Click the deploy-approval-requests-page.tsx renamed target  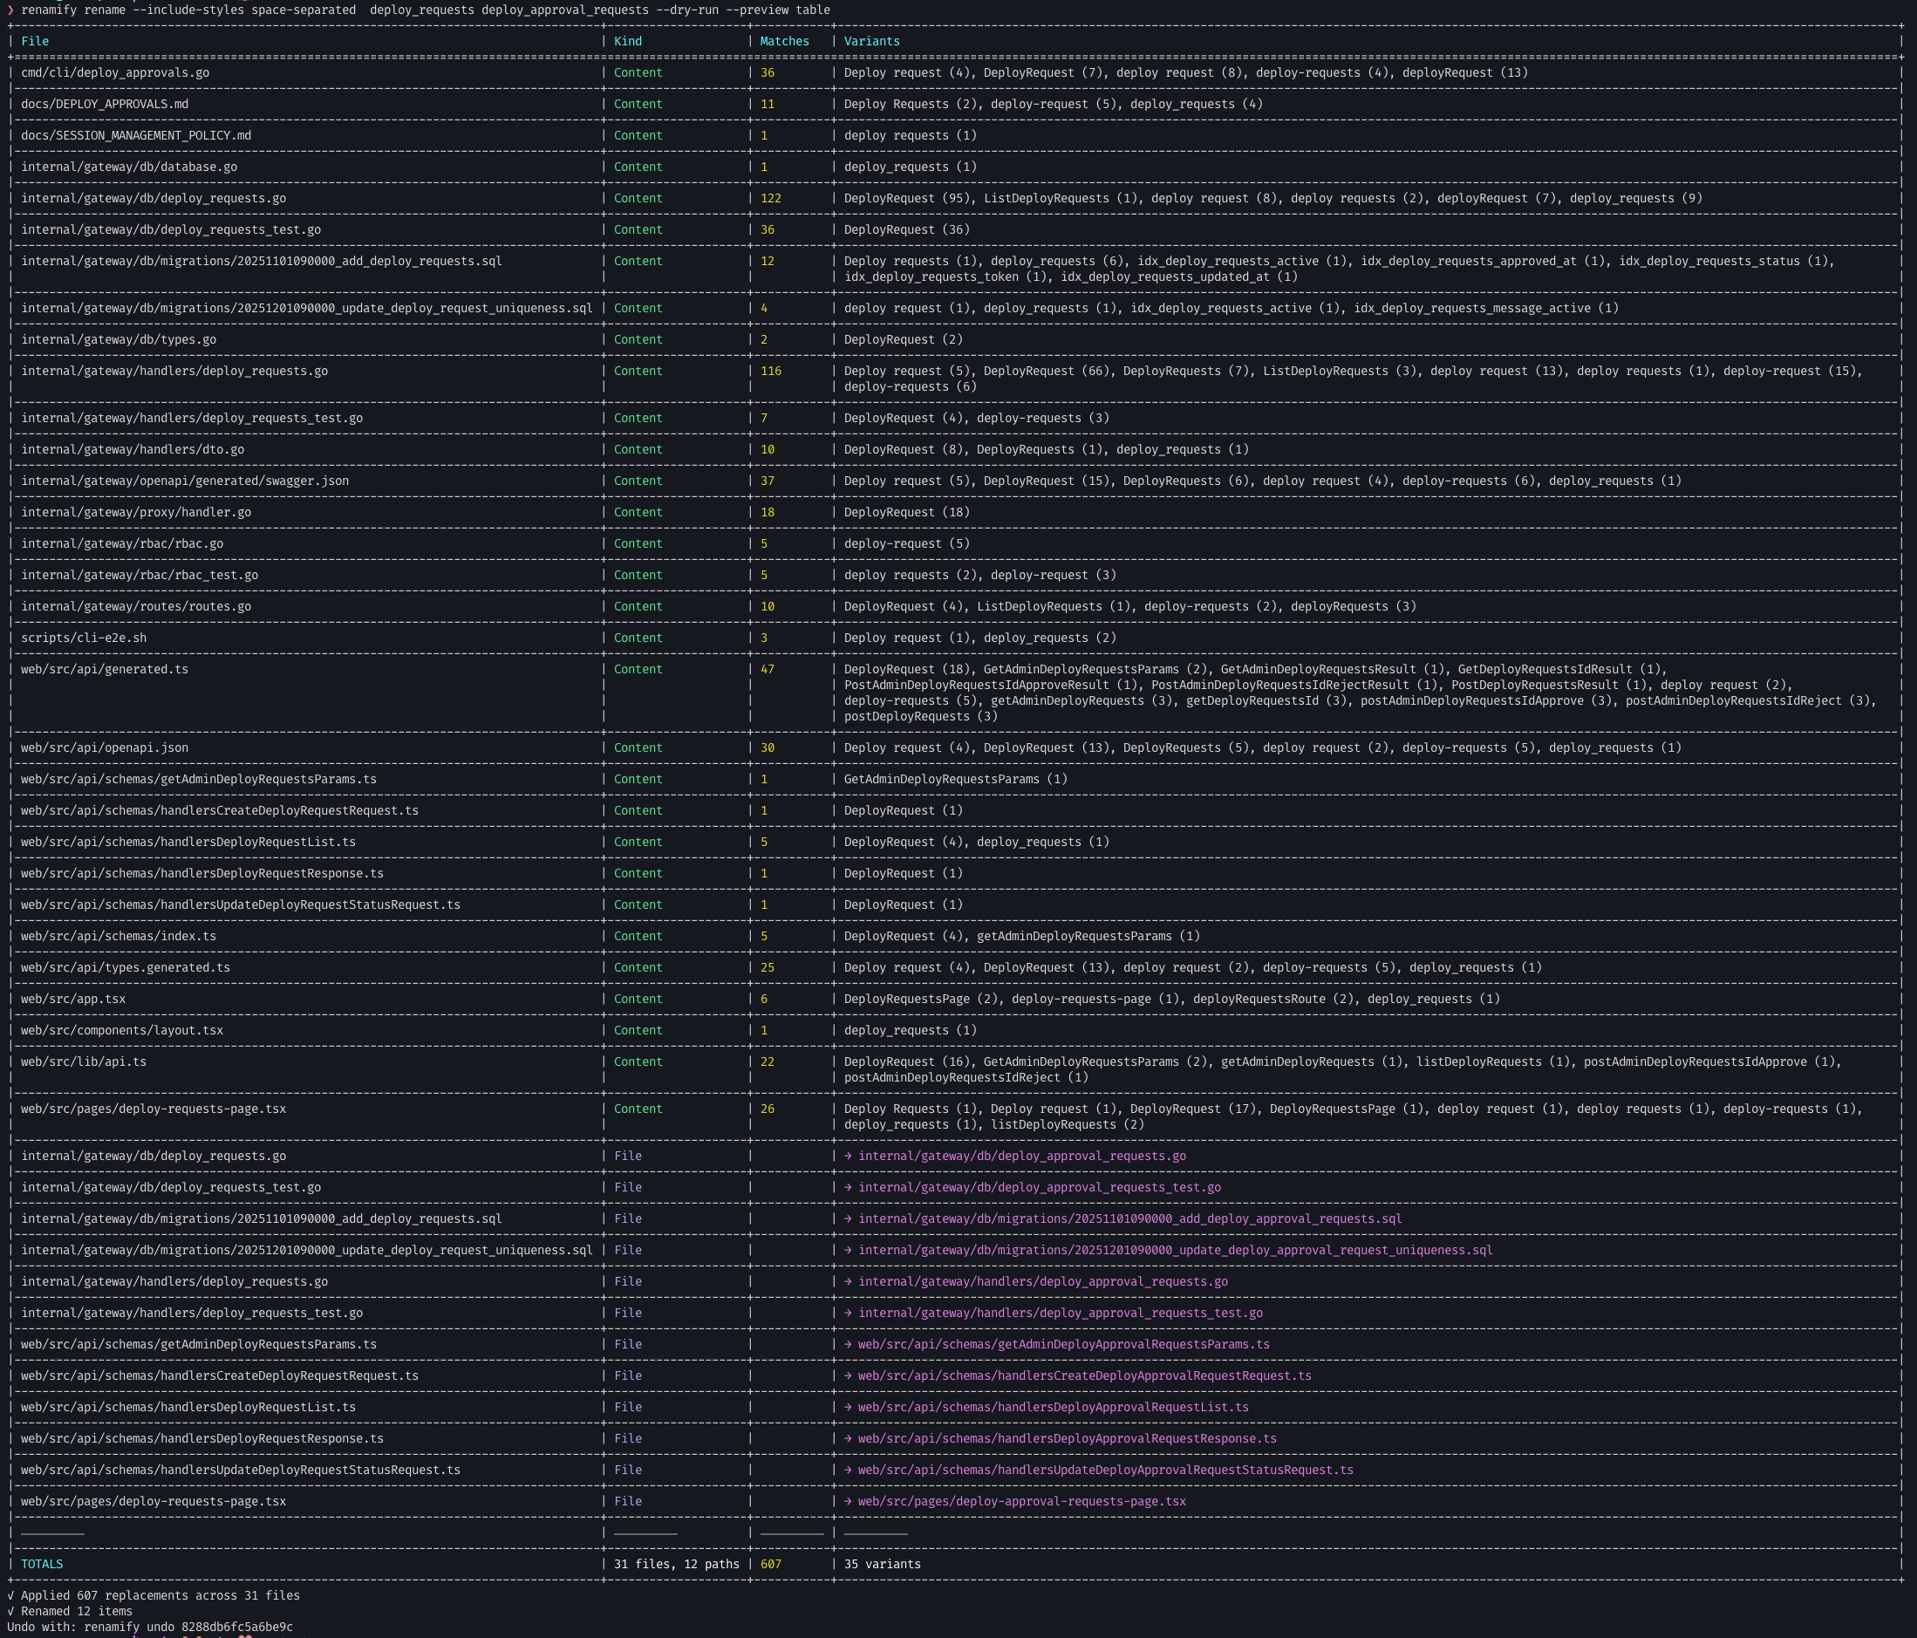1020,1502
